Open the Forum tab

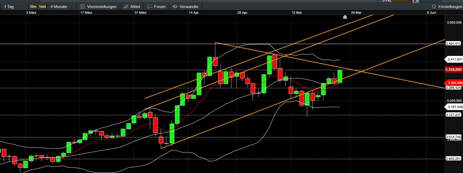[x=156, y=7]
